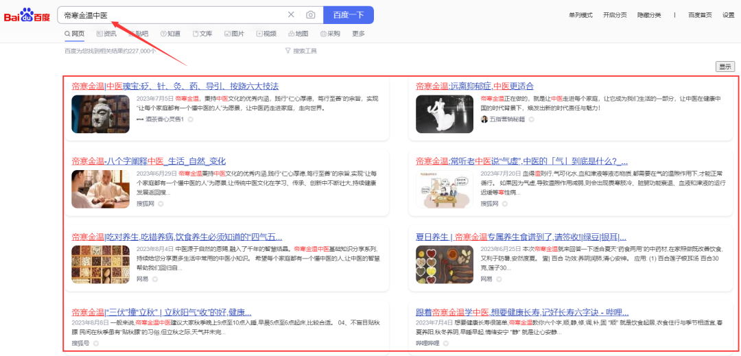Click source 搜狐网 under the 气虚 result

(490, 204)
